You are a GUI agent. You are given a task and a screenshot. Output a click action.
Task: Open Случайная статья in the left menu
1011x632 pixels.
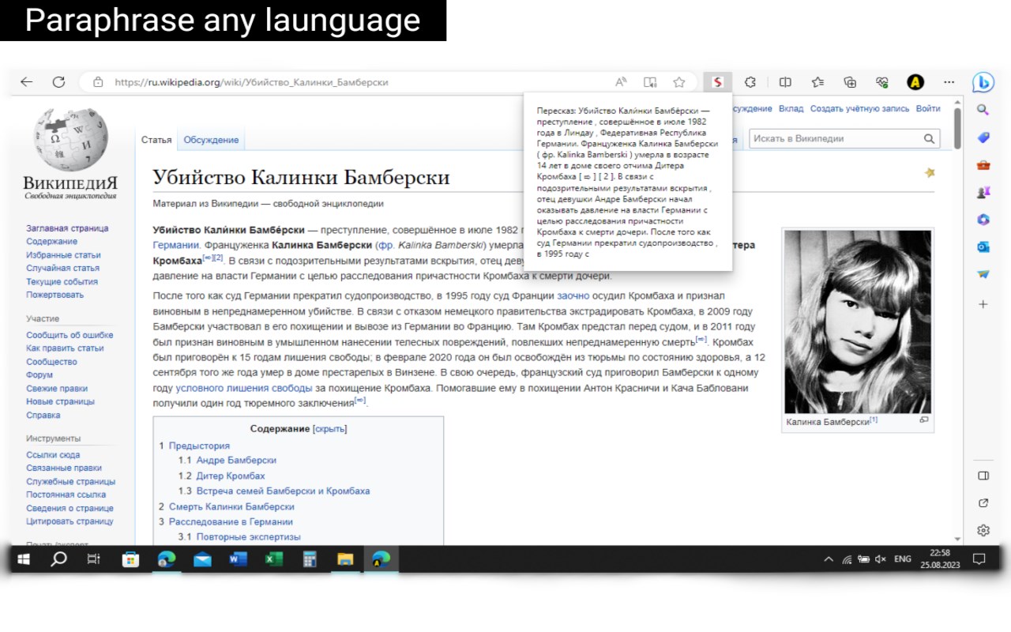coord(62,268)
